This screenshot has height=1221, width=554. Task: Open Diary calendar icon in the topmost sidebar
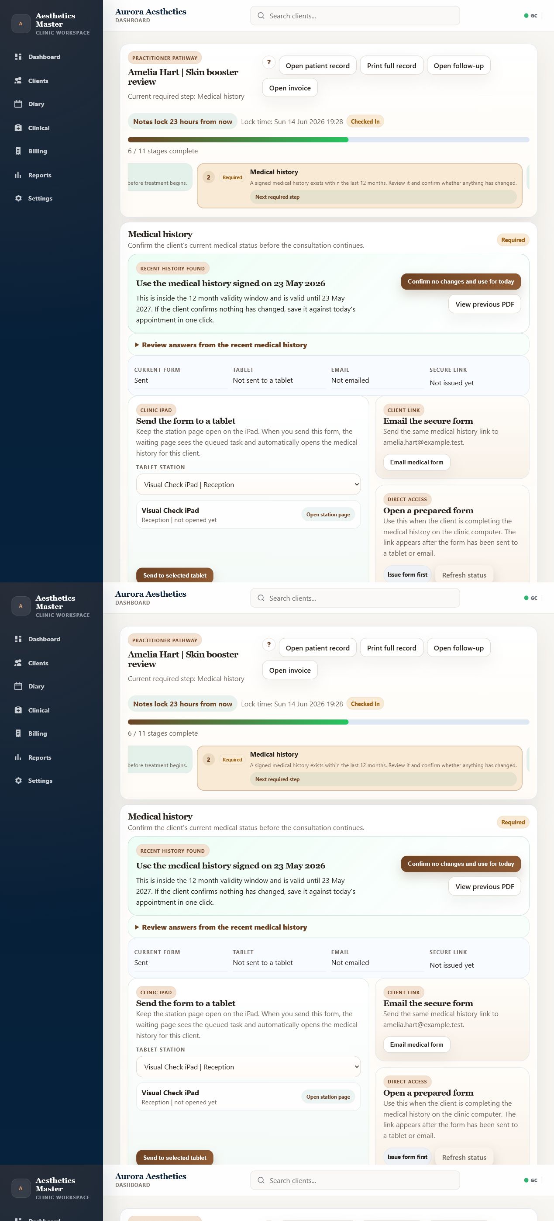point(18,104)
